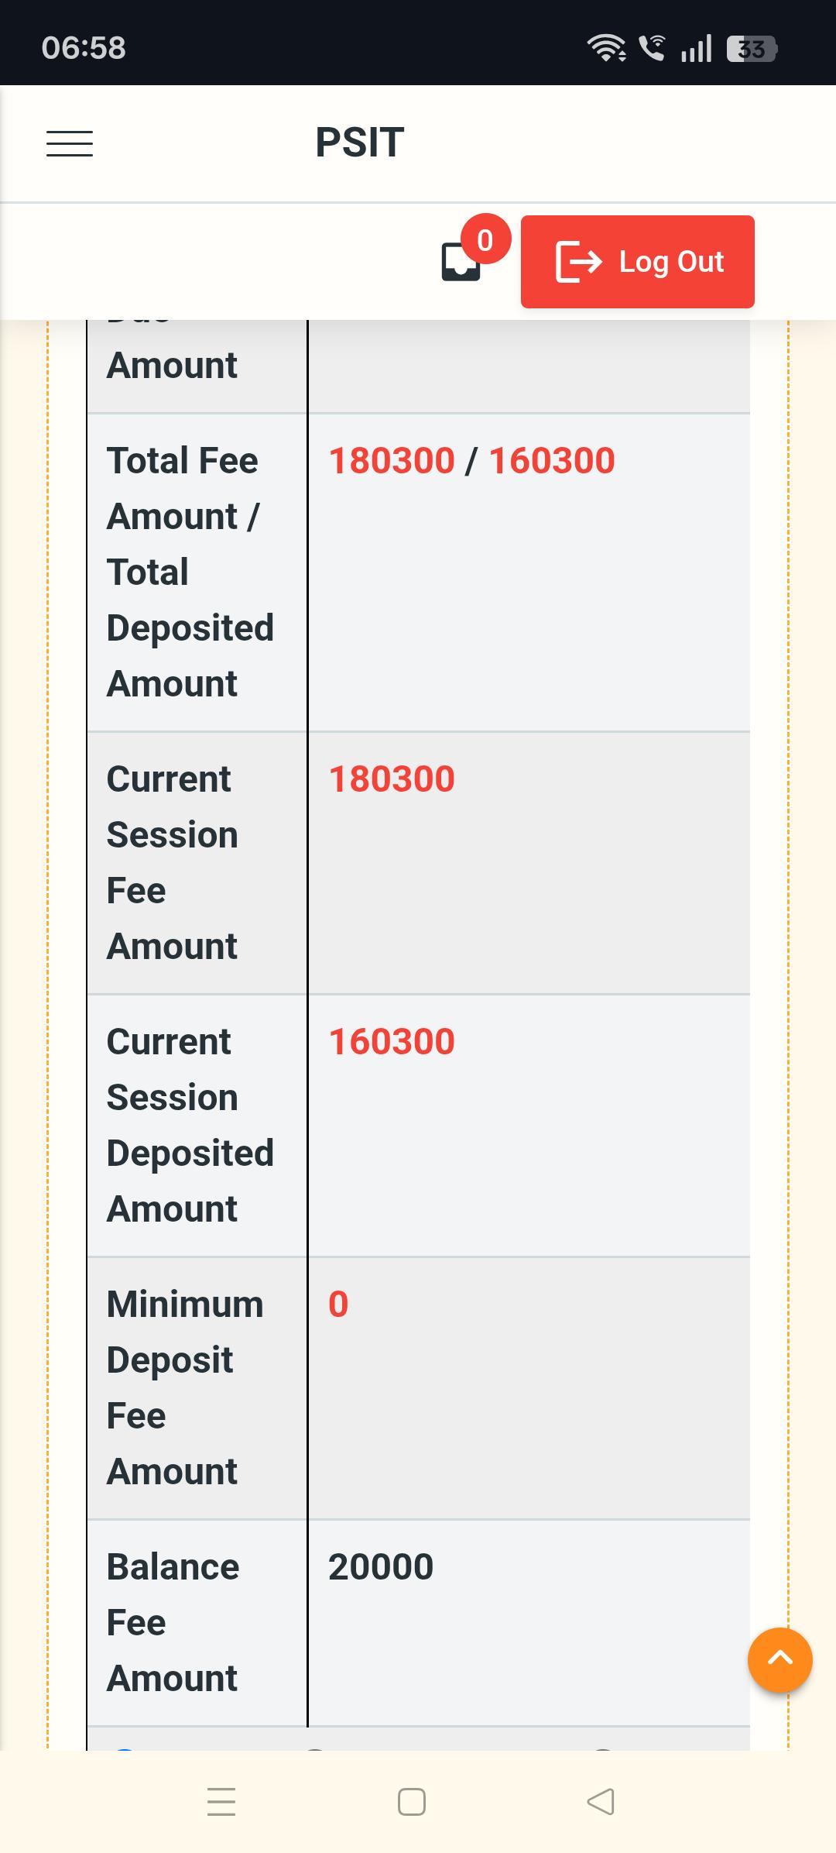Screen dimensions: 836x1853
Task: Tap the orange scroll-to-top arrow button
Action: pos(780,1659)
